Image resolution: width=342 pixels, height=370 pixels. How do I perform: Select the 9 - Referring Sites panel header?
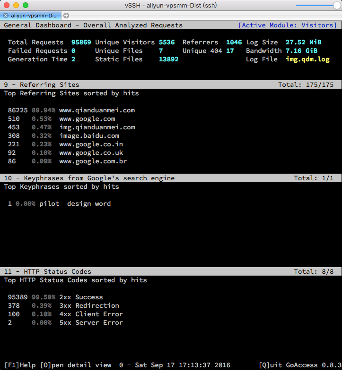(42, 85)
